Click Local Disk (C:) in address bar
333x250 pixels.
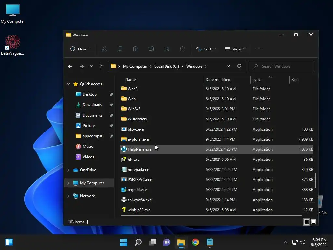tap(166, 66)
